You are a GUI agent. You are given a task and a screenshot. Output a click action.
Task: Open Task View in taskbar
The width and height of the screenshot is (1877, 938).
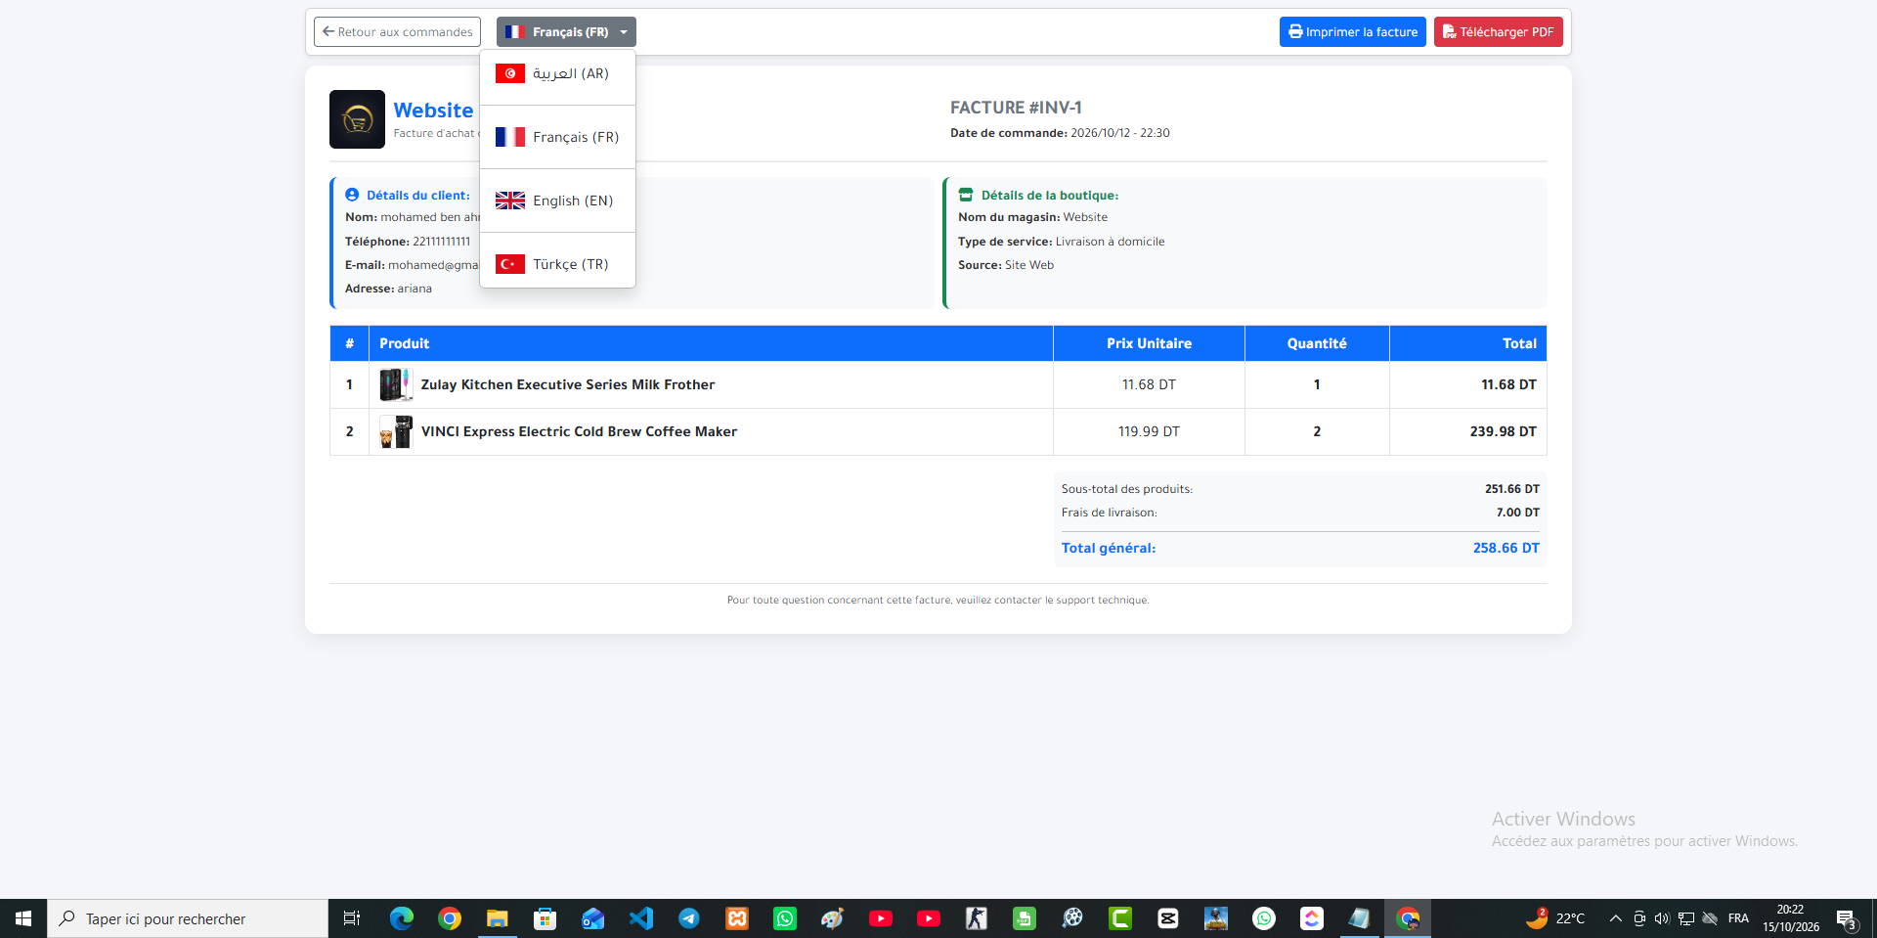coord(352,918)
